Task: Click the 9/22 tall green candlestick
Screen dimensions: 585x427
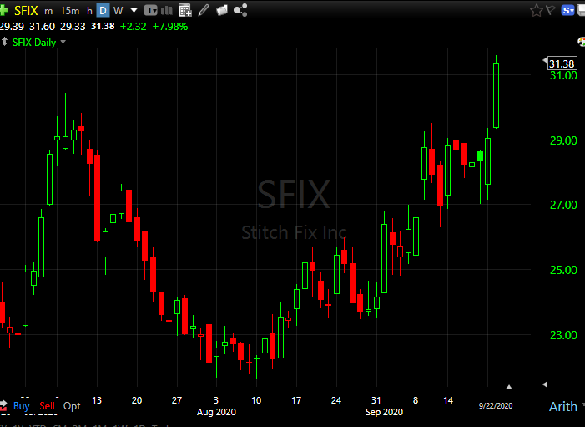Action: (496, 95)
